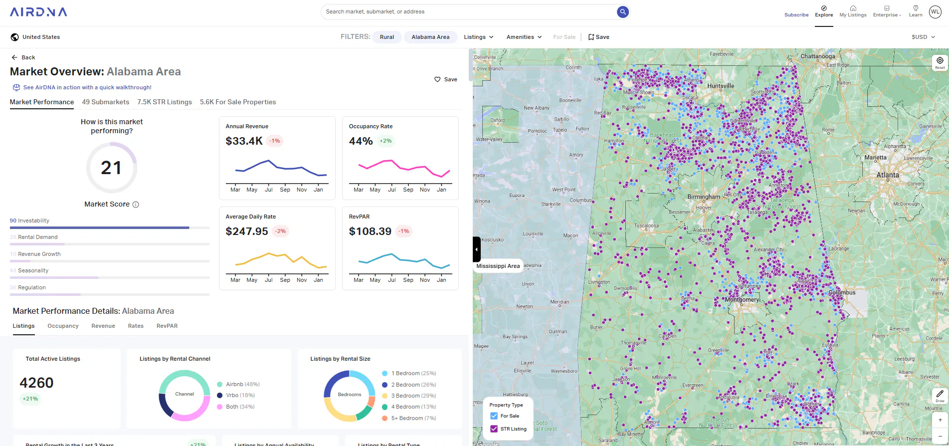Click the United States country selector

point(35,37)
